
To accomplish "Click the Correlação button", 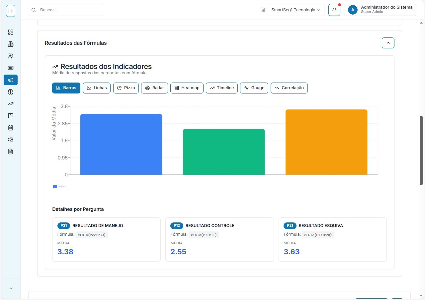I will (289, 88).
